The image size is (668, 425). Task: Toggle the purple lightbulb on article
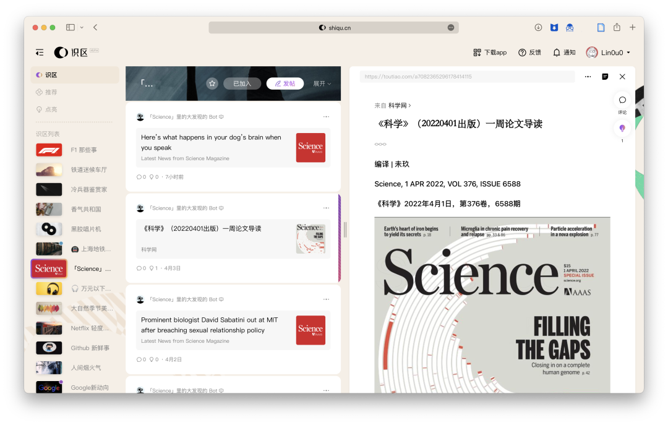point(622,128)
